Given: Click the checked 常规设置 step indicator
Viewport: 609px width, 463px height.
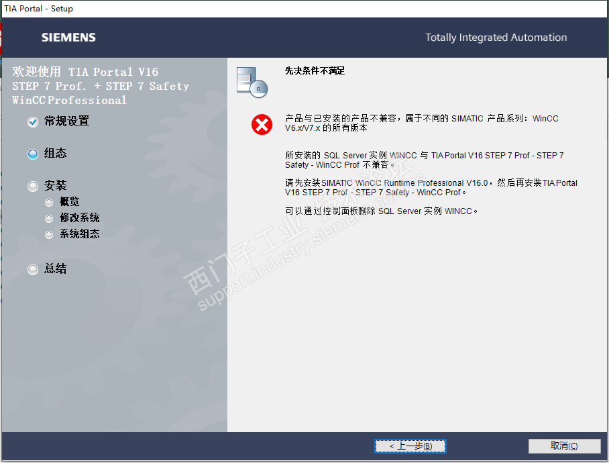Looking at the screenshot, I should [x=33, y=122].
